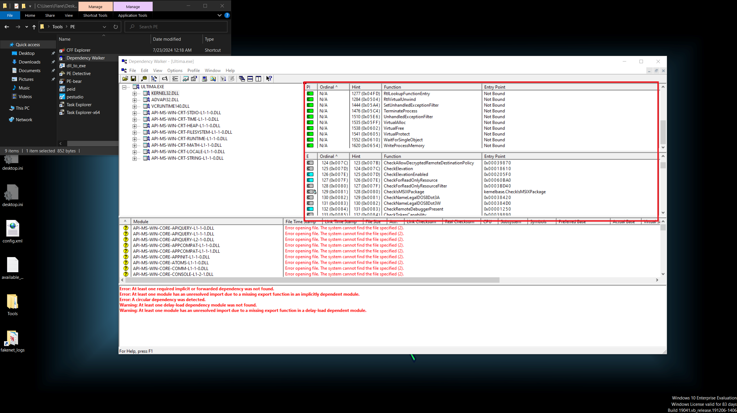Screen dimensions: 737x413
Task: Select PE-bear in the Explorer file list
Action: (x=74, y=81)
